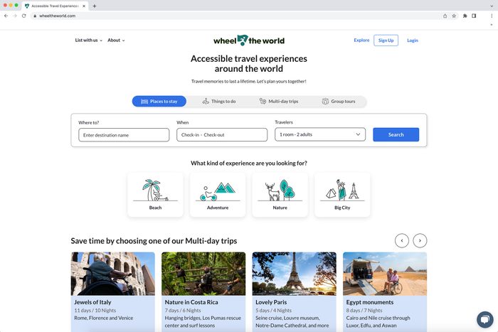Switch to the Things to do tab

point(219,101)
